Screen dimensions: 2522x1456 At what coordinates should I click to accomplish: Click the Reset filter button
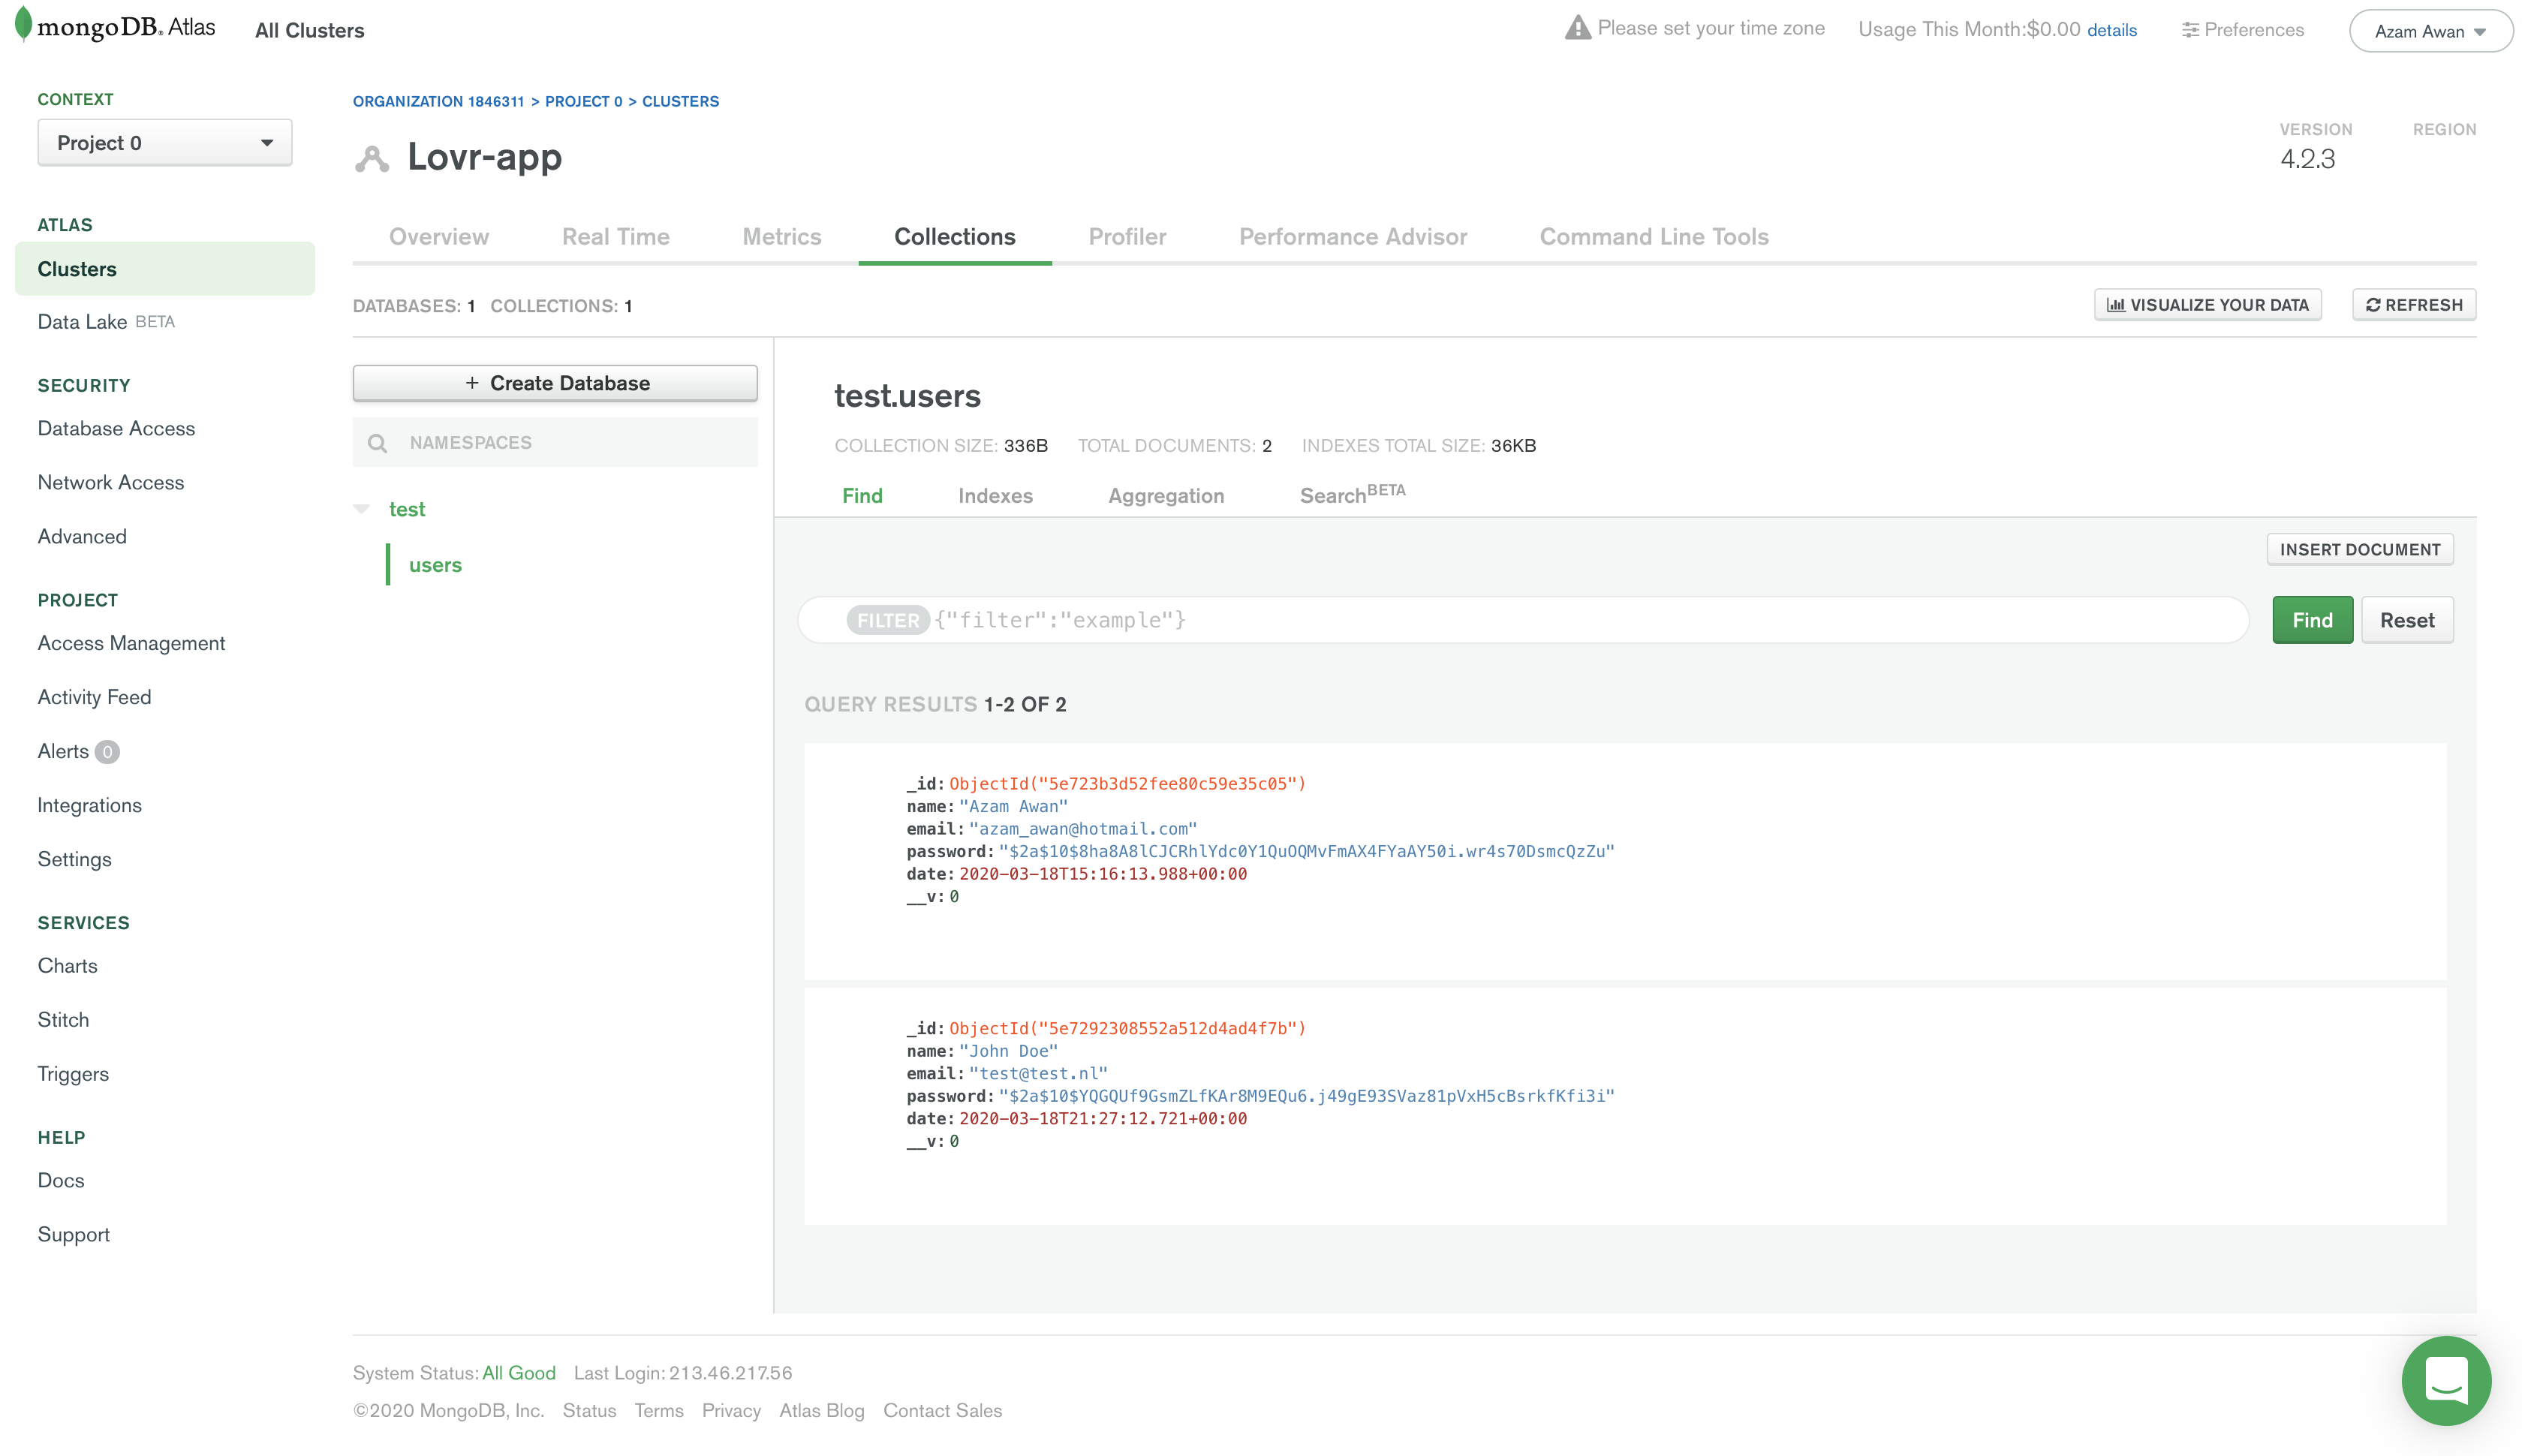(x=2406, y=620)
